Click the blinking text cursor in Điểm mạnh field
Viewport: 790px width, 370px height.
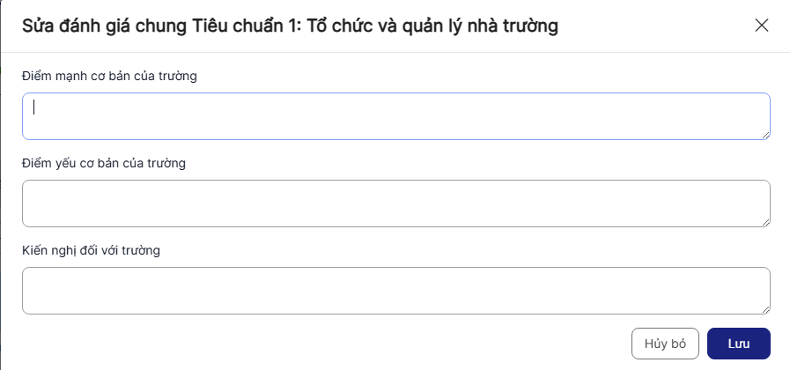point(33,107)
